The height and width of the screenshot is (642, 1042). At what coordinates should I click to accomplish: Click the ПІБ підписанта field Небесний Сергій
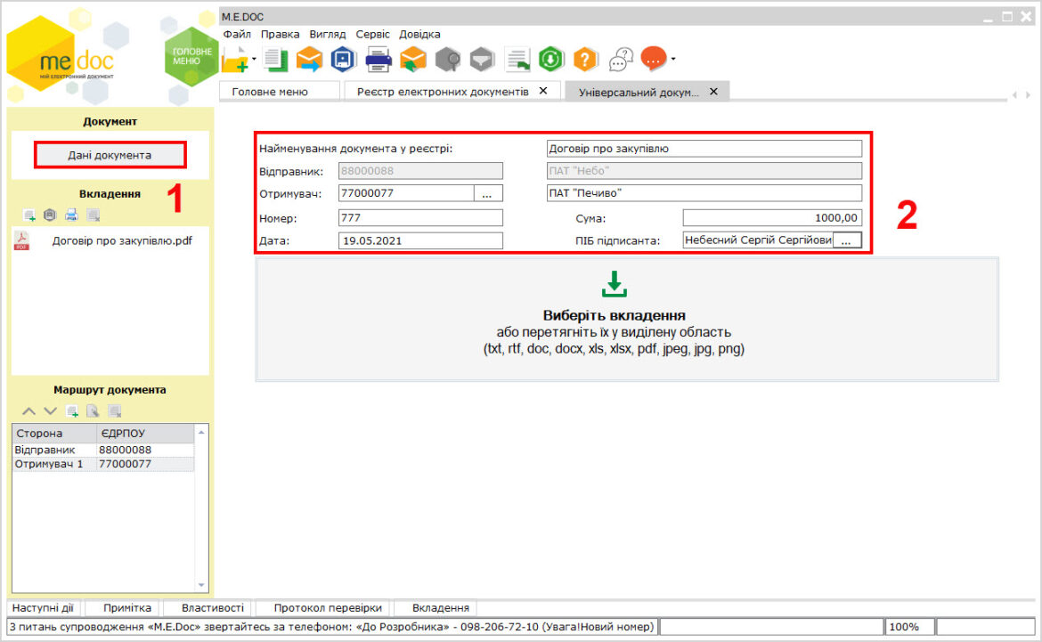pyautogui.click(x=758, y=240)
